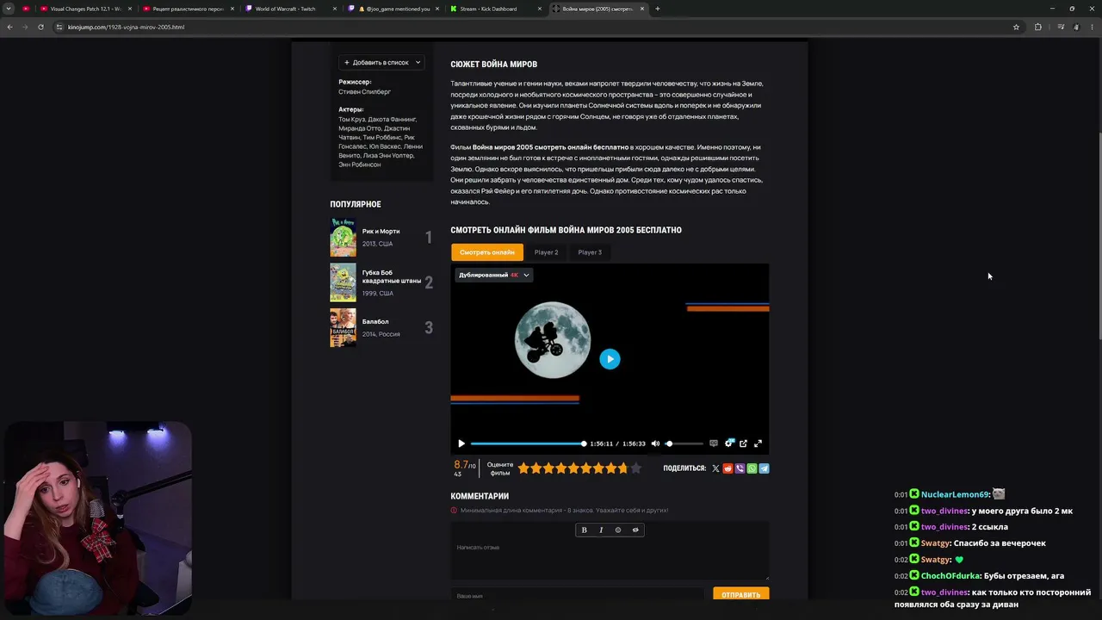Click the Rick and Morty poster thumbnail

tap(343, 238)
